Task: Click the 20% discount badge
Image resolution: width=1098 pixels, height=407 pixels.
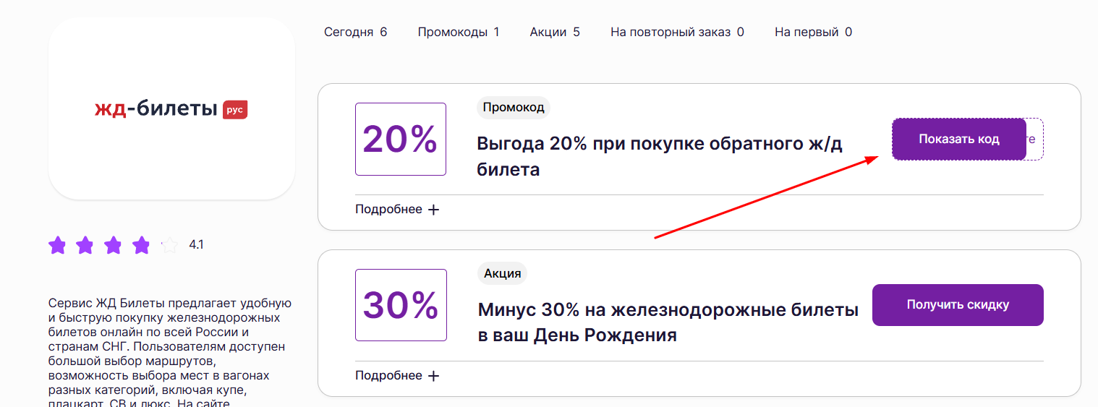Action: [401, 139]
